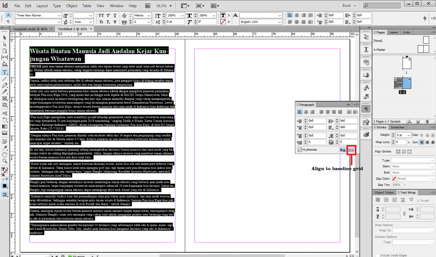This screenshot has height=257, width=436.
Task: Select the Line tool
Action: pos(5,79)
